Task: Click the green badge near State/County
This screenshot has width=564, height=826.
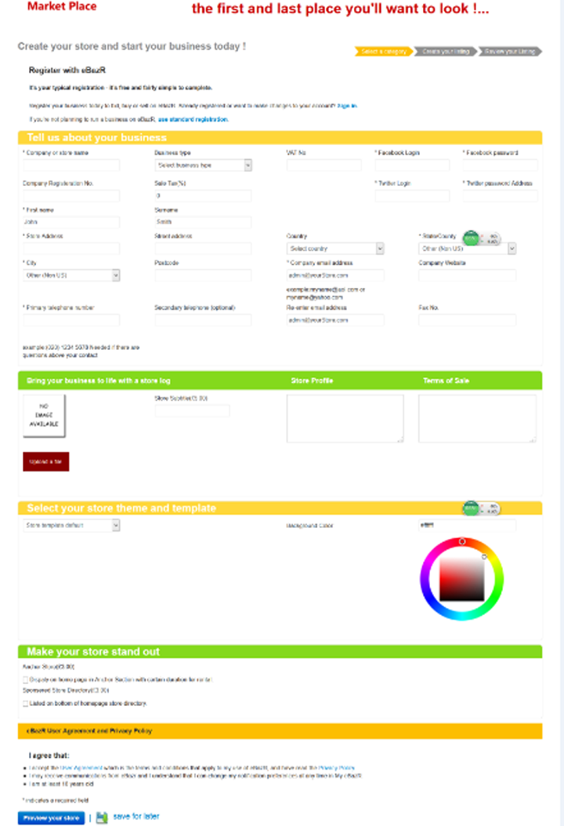Action: pyautogui.click(x=471, y=238)
